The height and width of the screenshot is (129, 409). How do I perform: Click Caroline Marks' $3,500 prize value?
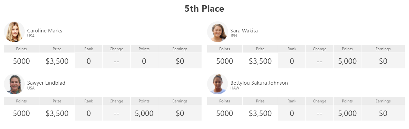tap(57, 61)
